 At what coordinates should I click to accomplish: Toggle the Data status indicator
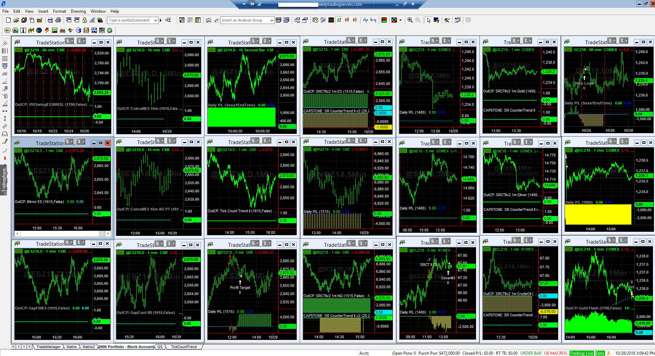coord(600,353)
